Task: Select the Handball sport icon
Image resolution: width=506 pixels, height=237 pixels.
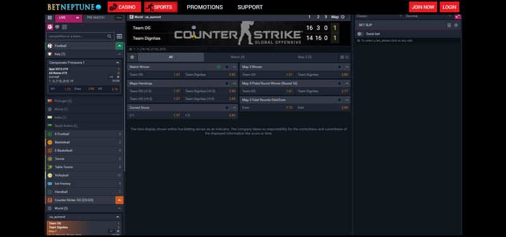Action: click(x=50, y=192)
